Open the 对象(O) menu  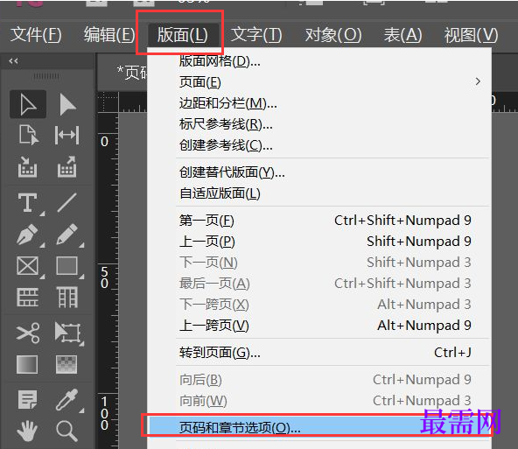[x=333, y=35]
